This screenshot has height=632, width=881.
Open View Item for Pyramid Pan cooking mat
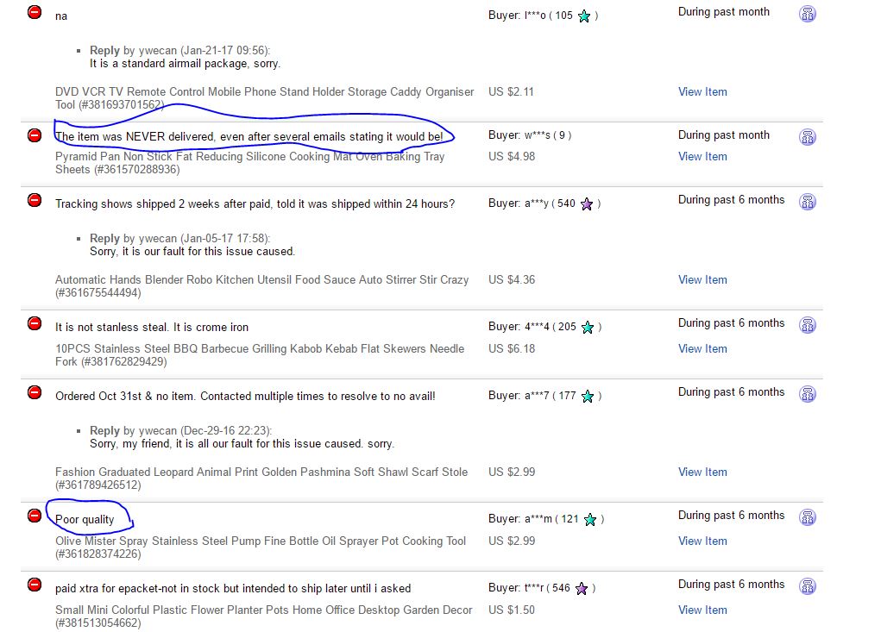(x=702, y=157)
